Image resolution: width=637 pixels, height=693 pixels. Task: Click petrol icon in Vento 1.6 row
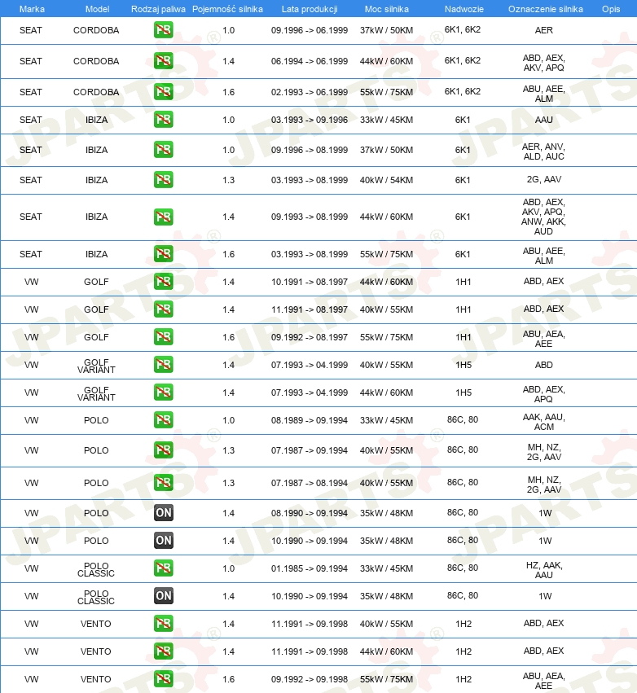[163, 679]
